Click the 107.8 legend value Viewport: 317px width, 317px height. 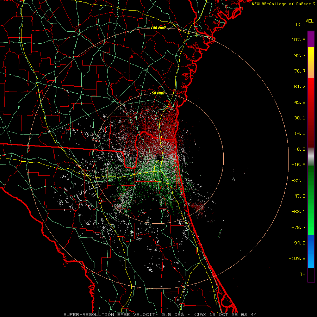coord(298,39)
